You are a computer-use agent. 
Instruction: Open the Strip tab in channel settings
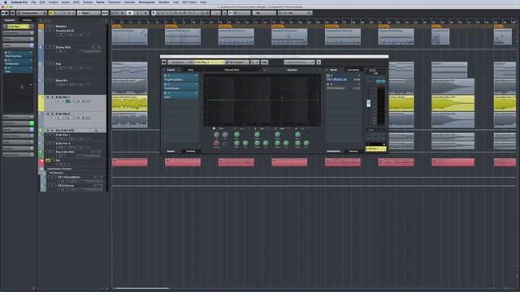click(x=191, y=70)
